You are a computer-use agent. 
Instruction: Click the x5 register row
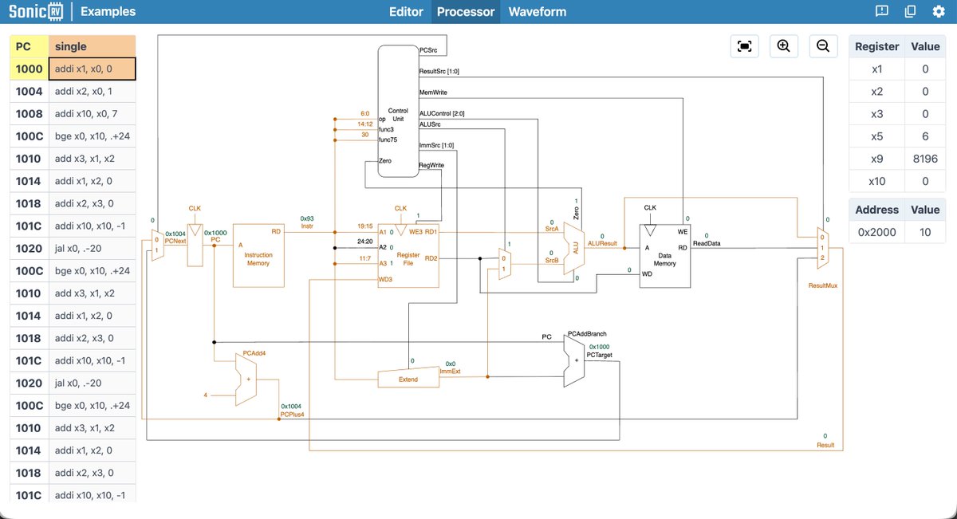(x=897, y=136)
